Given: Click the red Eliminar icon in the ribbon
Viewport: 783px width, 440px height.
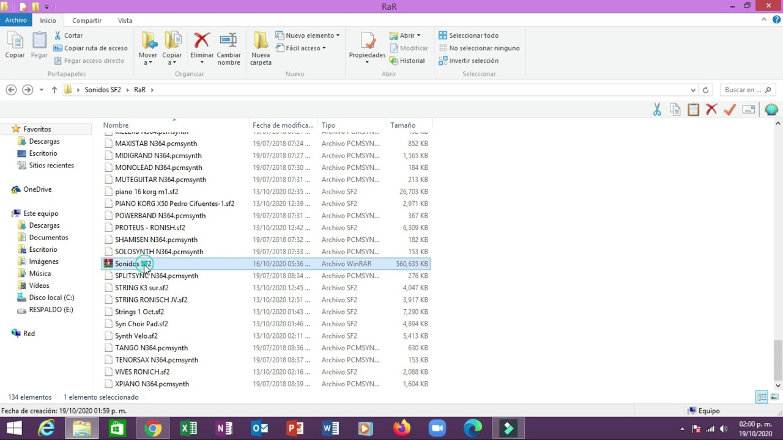Looking at the screenshot, I should point(202,42).
